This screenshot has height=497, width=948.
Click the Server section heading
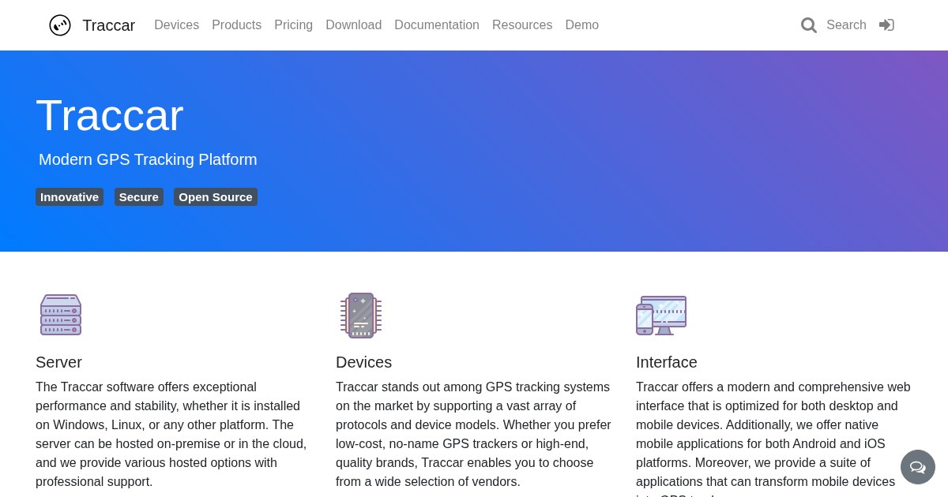click(x=58, y=362)
